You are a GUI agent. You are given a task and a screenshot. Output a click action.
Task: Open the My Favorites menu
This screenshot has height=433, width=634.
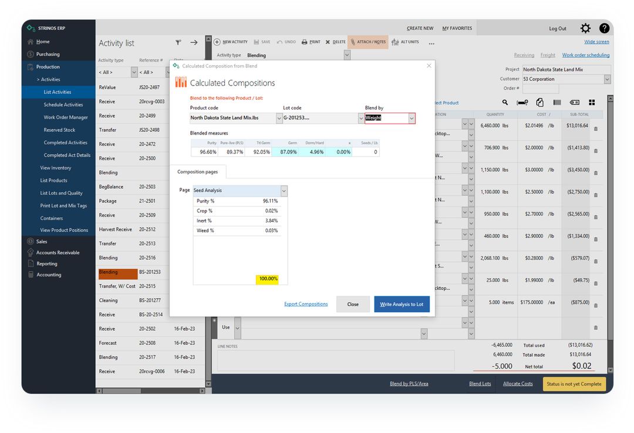click(x=457, y=28)
